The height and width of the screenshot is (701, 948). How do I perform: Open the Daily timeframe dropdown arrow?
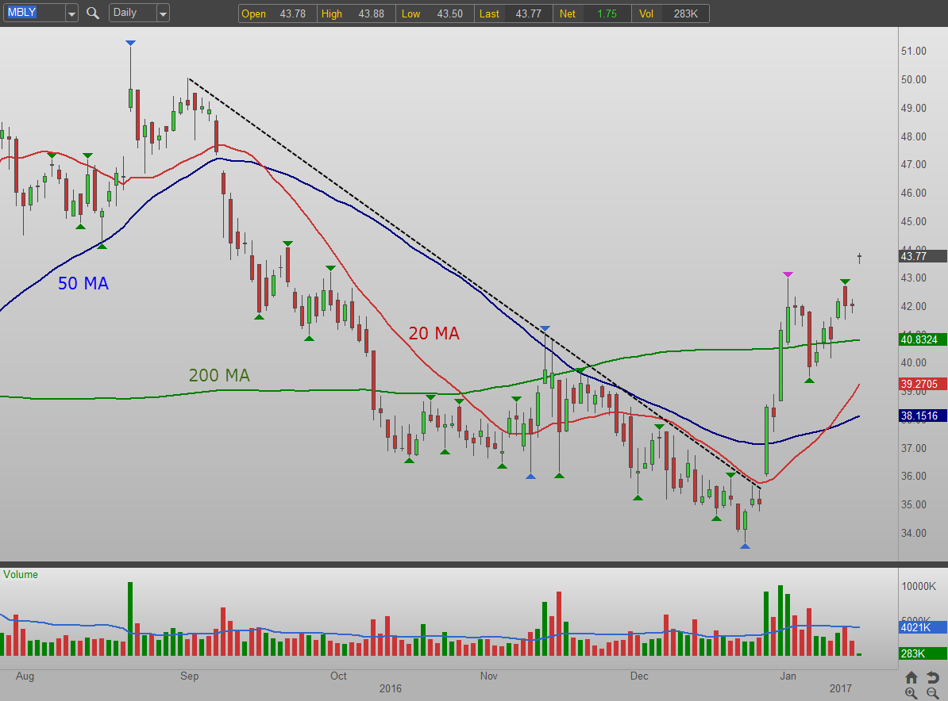pyautogui.click(x=164, y=13)
